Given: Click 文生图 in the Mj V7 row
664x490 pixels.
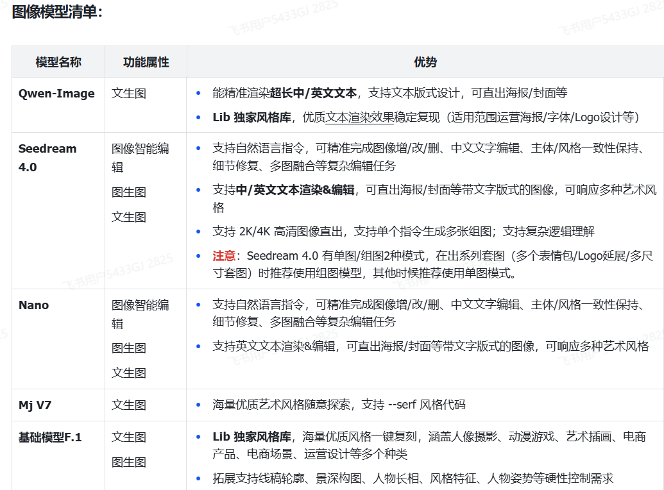Looking at the screenshot, I should click(x=129, y=405).
